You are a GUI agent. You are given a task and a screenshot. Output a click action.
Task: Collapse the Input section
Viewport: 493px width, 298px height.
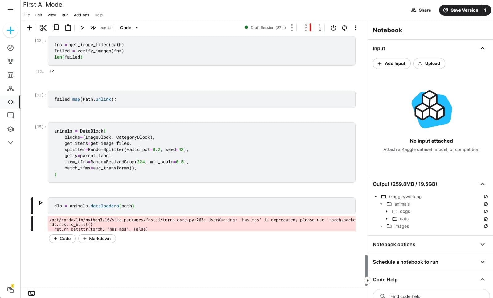coord(482,48)
